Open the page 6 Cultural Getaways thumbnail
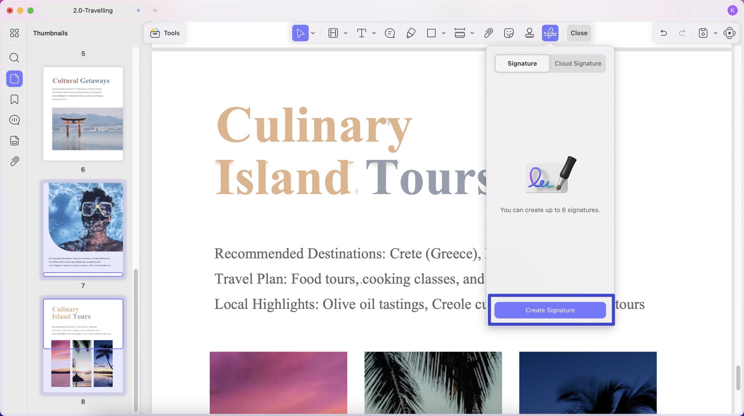Screen dimensions: 744x416 tap(83, 114)
